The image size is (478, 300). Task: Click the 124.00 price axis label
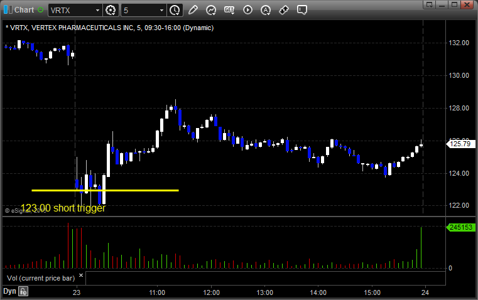[x=459, y=173]
